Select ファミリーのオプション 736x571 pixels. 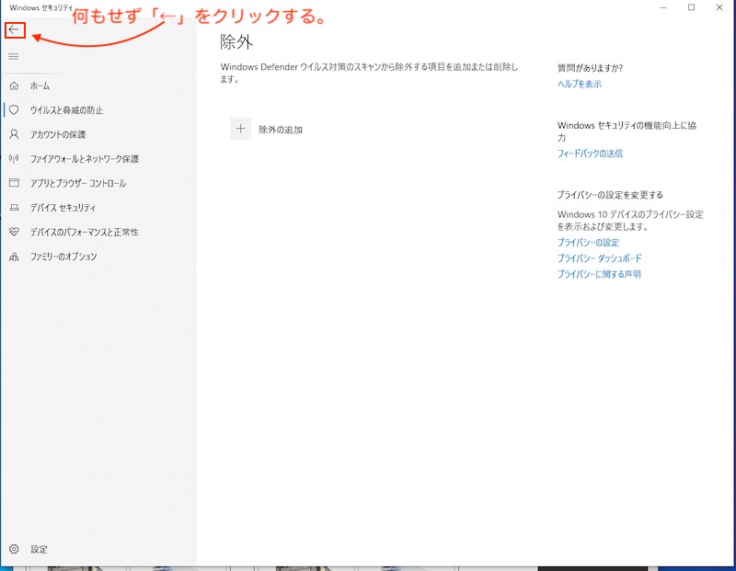coord(63,257)
